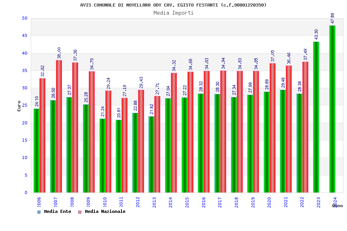Click the value label 28.89
Image resolution: width=347 pixels, height=231 pixels.
click(267, 85)
